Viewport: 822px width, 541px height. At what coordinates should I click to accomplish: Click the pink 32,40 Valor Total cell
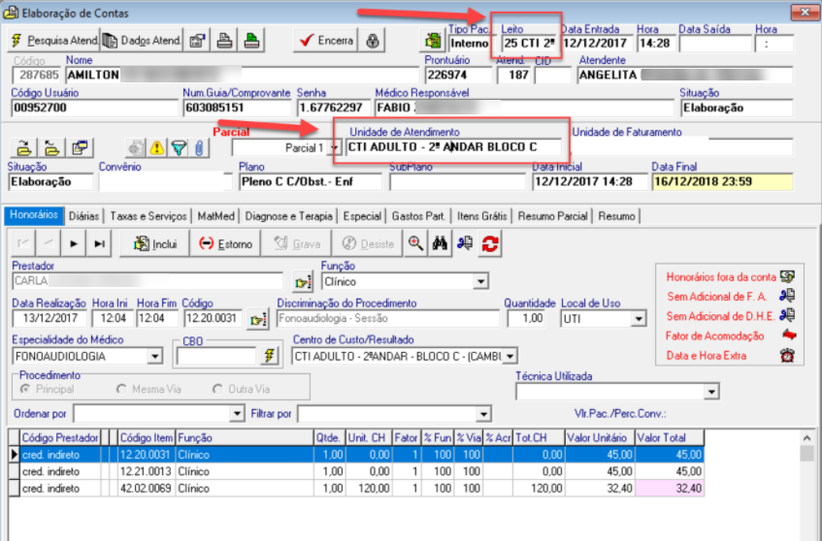pyautogui.click(x=670, y=488)
